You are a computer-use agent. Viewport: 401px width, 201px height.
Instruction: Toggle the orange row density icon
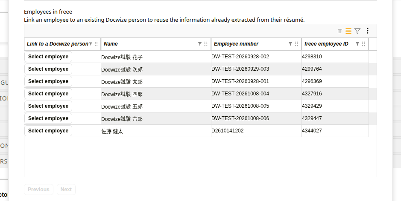[x=348, y=31]
